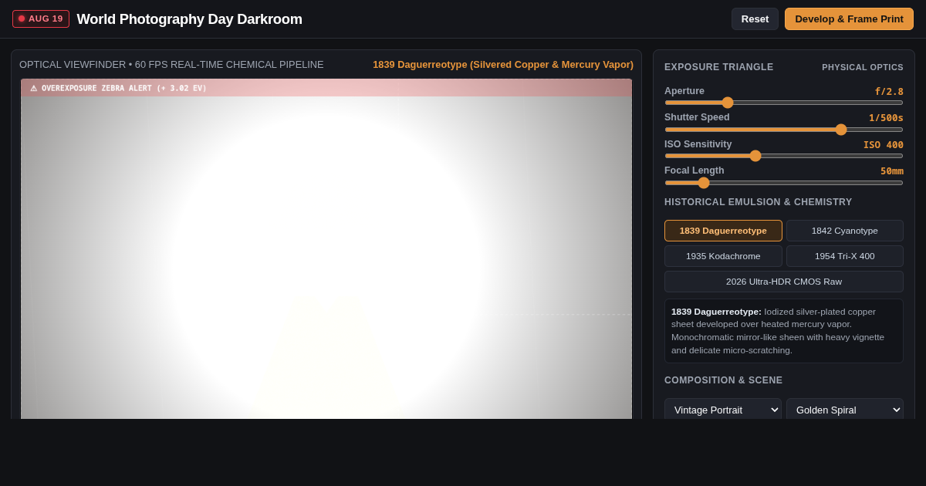
Task: Click the overexposure zebra alert banner
Action: pos(326,88)
